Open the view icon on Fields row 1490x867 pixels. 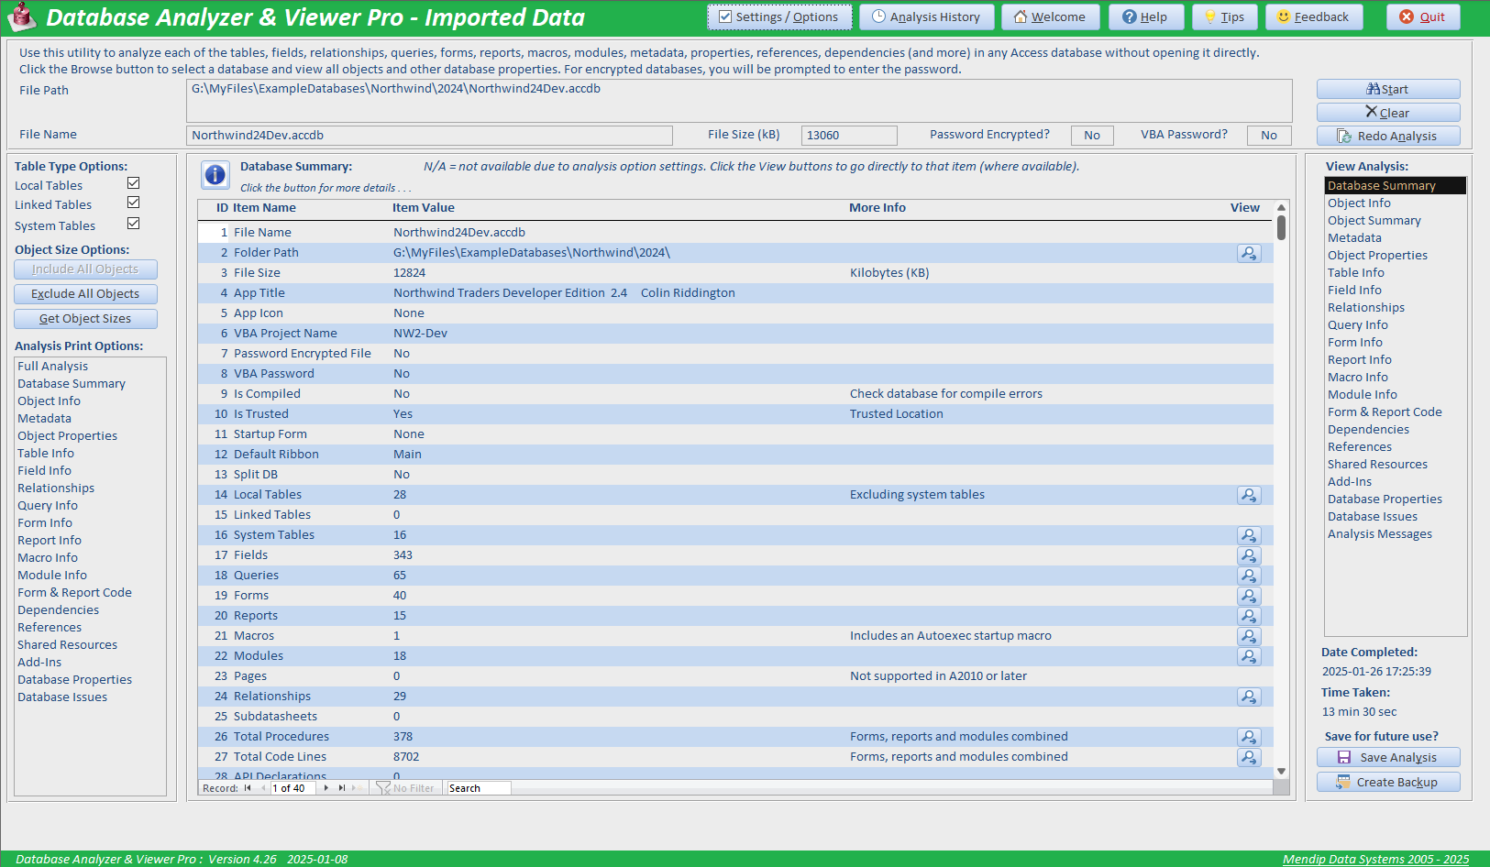[x=1249, y=555]
